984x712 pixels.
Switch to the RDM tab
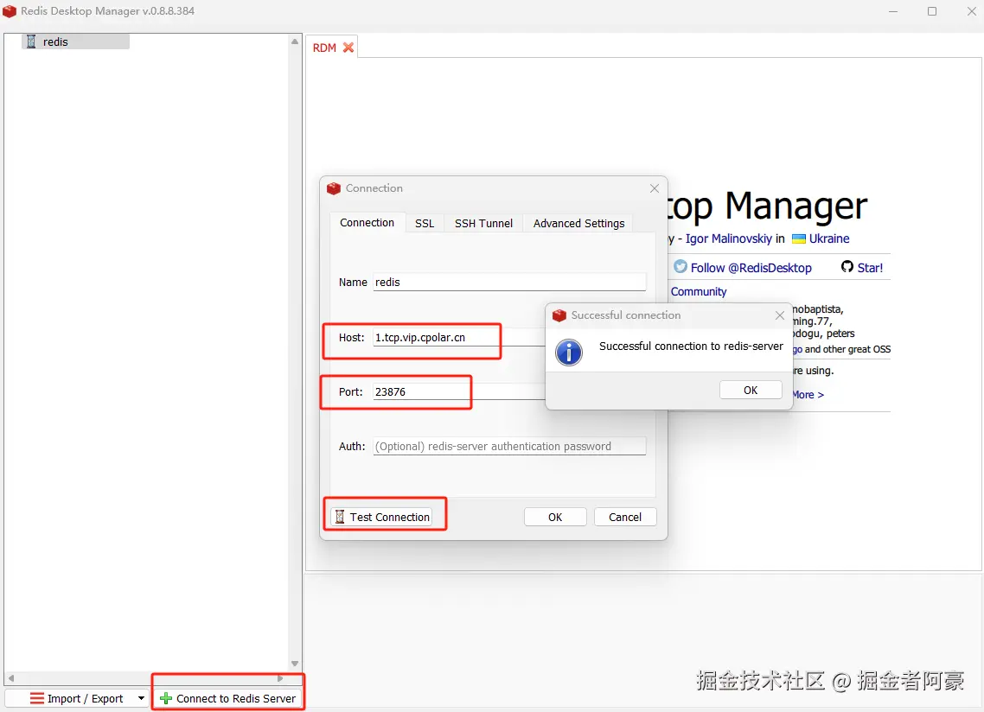tap(324, 48)
